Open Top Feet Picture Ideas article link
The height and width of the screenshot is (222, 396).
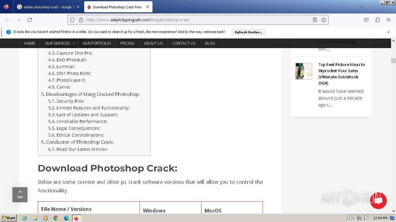[x=342, y=74]
